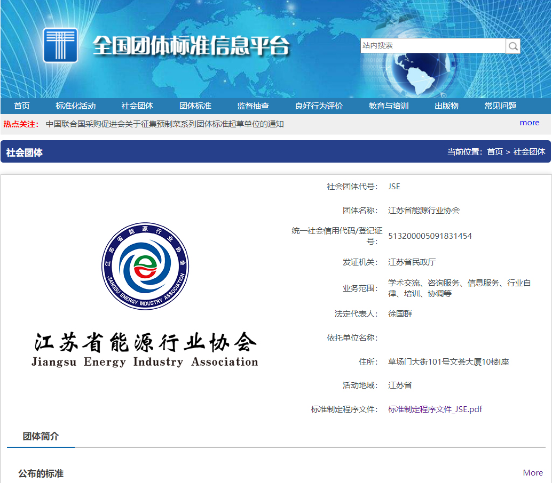
Task: Open the 常见问题 menu item
Action: pos(500,106)
